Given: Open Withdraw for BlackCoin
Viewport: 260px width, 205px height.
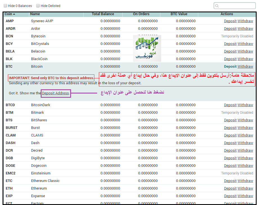Looking at the screenshot, I should [245, 59].
